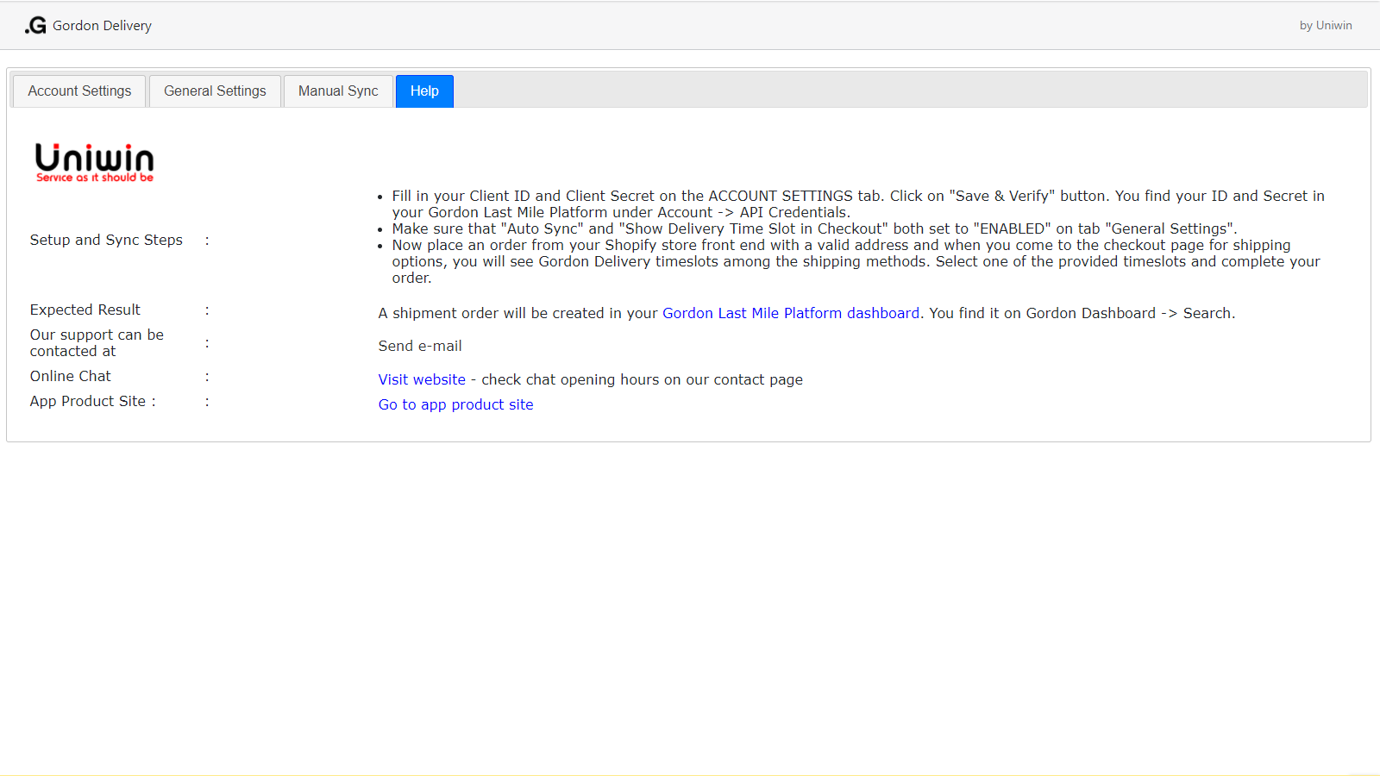Image resolution: width=1380 pixels, height=776 pixels.
Task: Follow the Visit website link
Action: [422, 379]
